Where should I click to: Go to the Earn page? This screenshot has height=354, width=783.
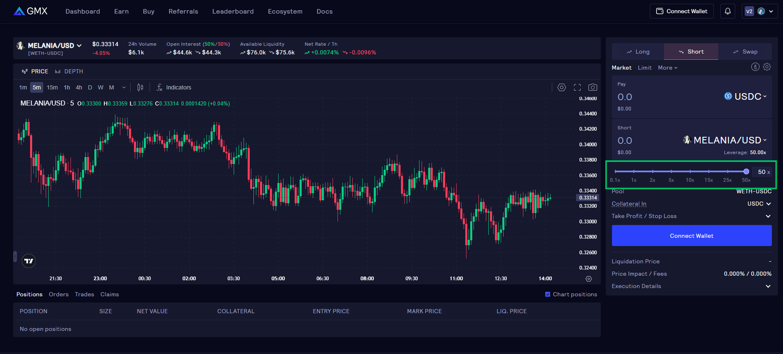coord(122,12)
